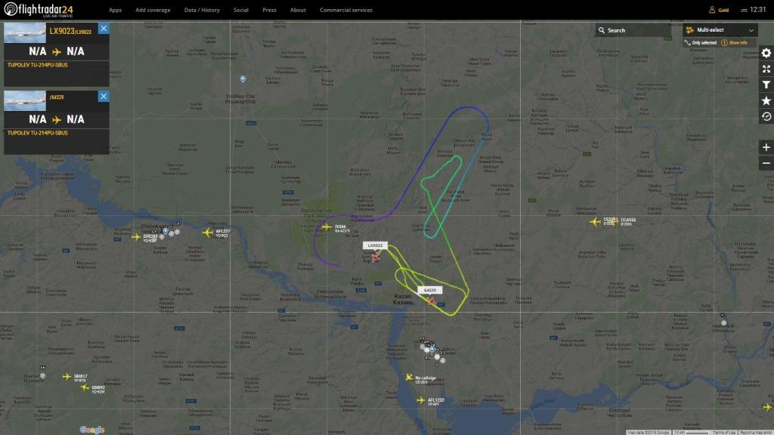Screen dimensions: 774x435
Task: Click the AFL1232 aircraft icon
Action: click(x=420, y=400)
